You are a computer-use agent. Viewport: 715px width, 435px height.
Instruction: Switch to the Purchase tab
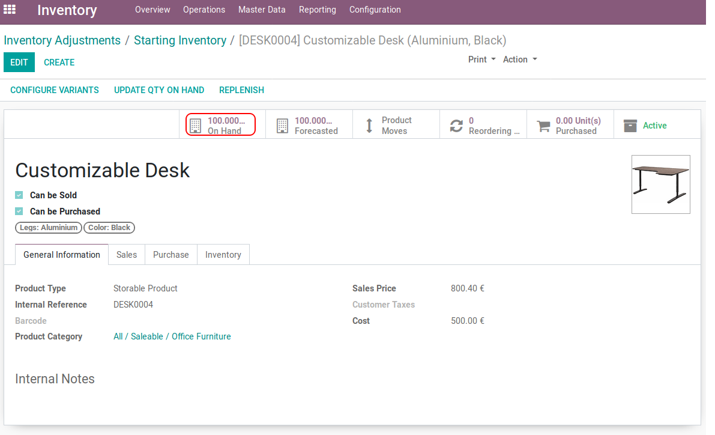pyautogui.click(x=170, y=255)
